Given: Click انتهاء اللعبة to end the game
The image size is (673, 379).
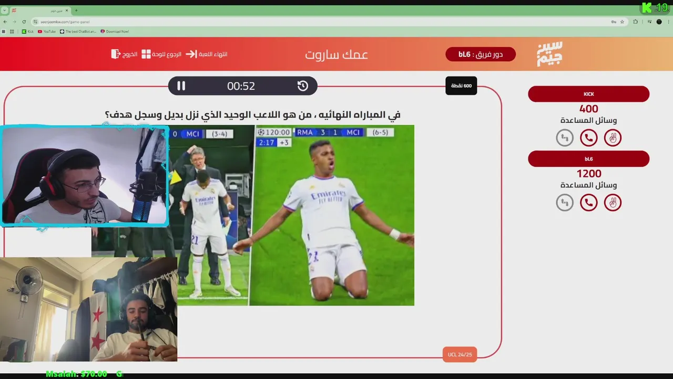Looking at the screenshot, I should point(207,54).
